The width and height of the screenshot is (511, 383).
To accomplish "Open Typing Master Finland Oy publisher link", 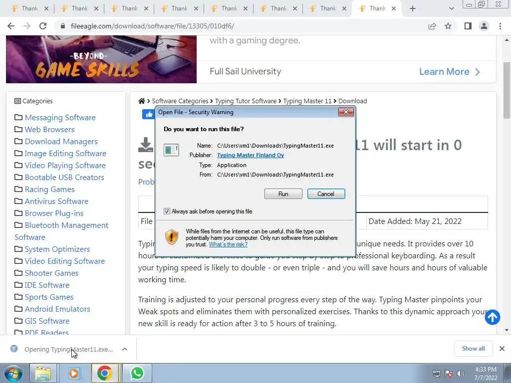I will pyautogui.click(x=251, y=156).
